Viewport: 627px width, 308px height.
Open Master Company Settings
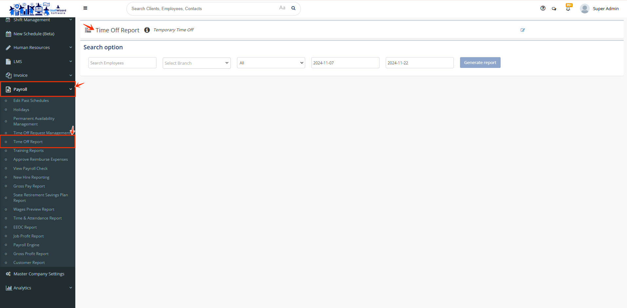pyautogui.click(x=39, y=274)
